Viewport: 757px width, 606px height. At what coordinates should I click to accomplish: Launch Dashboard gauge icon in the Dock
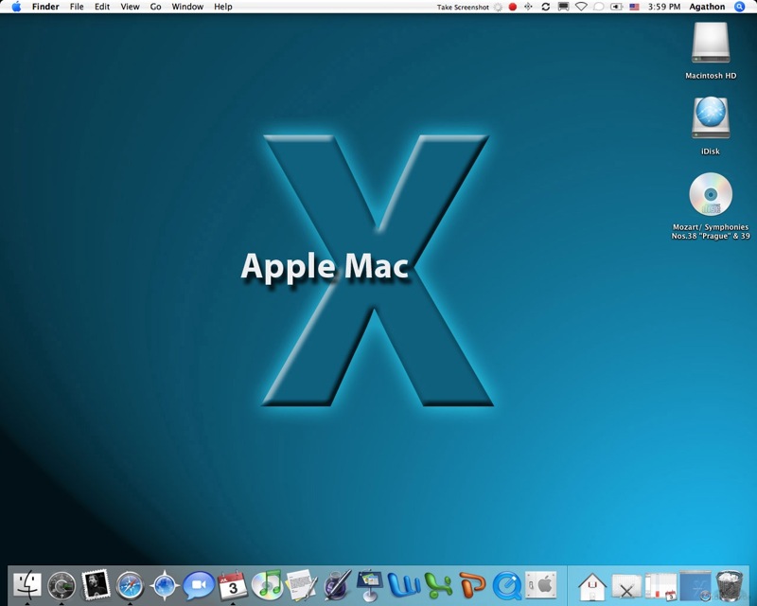coord(62,585)
